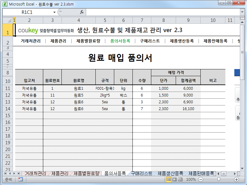Jump to first sheet tab arrow
Viewport: 247px width, 185px height.
pos(5,173)
